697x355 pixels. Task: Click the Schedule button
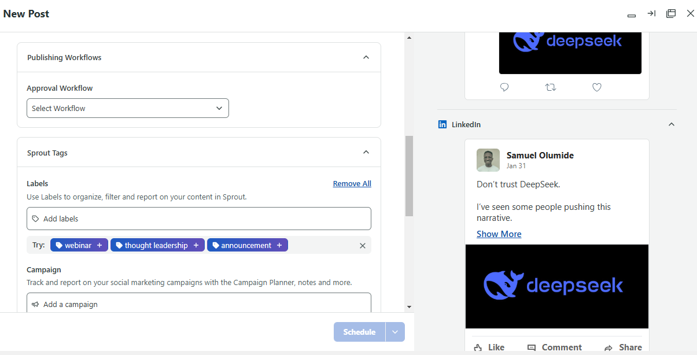click(359, 332)
